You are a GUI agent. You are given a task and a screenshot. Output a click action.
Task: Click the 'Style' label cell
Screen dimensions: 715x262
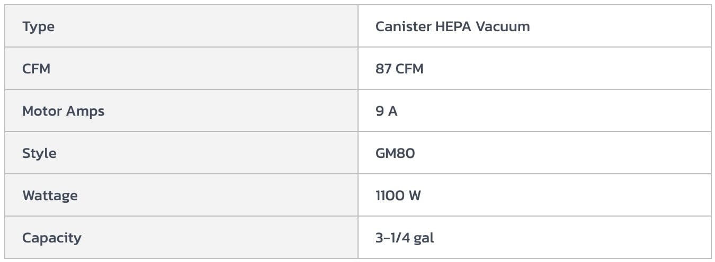coord(39,153)
